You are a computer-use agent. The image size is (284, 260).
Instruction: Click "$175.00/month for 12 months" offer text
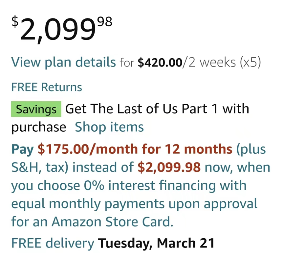click(x=135, y=149)
